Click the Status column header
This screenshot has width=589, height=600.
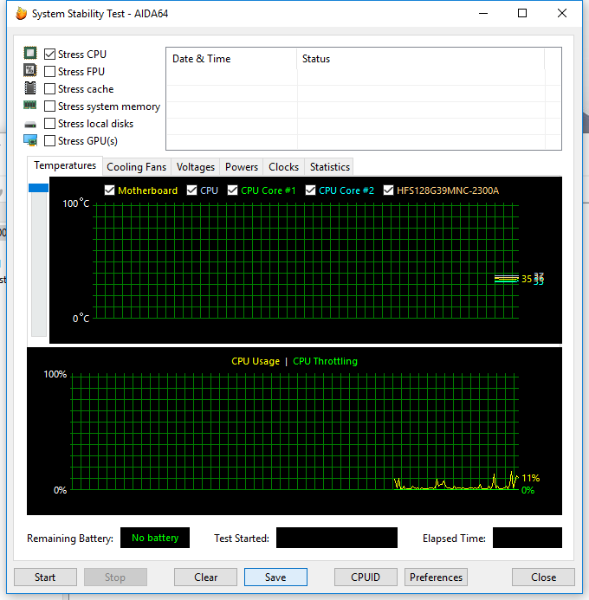click(x=421, y=59)
